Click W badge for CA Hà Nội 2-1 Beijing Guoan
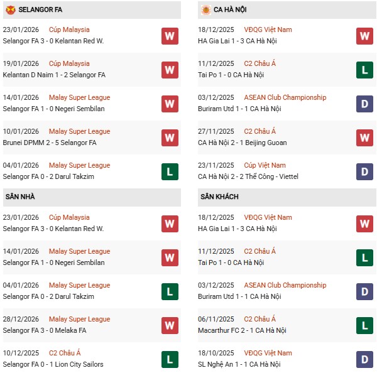Screen dimensions: 377x373 pyautogui.click(x=364, y=138)
